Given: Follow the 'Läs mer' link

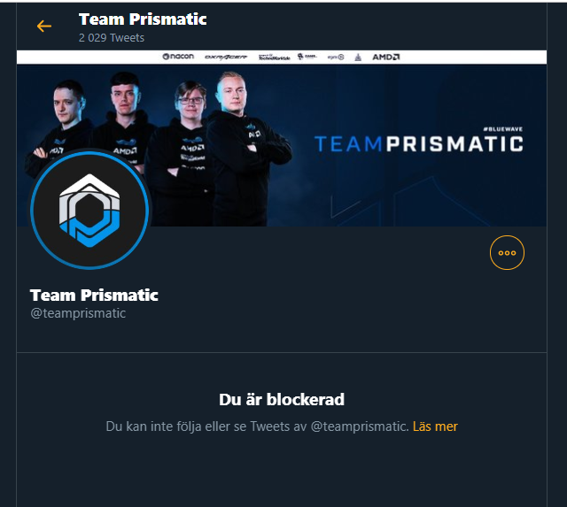Looking at the screenshot, I should tap(435, 426).
